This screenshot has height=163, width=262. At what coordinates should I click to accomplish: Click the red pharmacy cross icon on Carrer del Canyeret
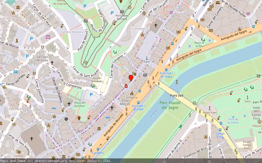coord(126,86)
